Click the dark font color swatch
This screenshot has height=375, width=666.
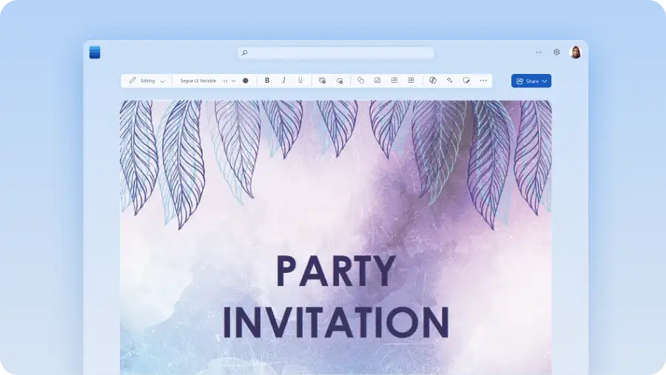246,81
